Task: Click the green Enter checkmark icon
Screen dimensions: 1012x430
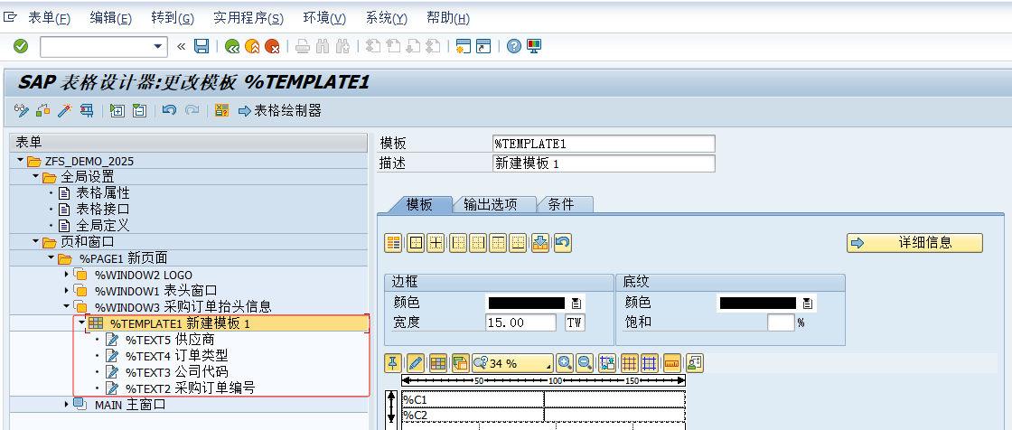Action: [21, 46]
